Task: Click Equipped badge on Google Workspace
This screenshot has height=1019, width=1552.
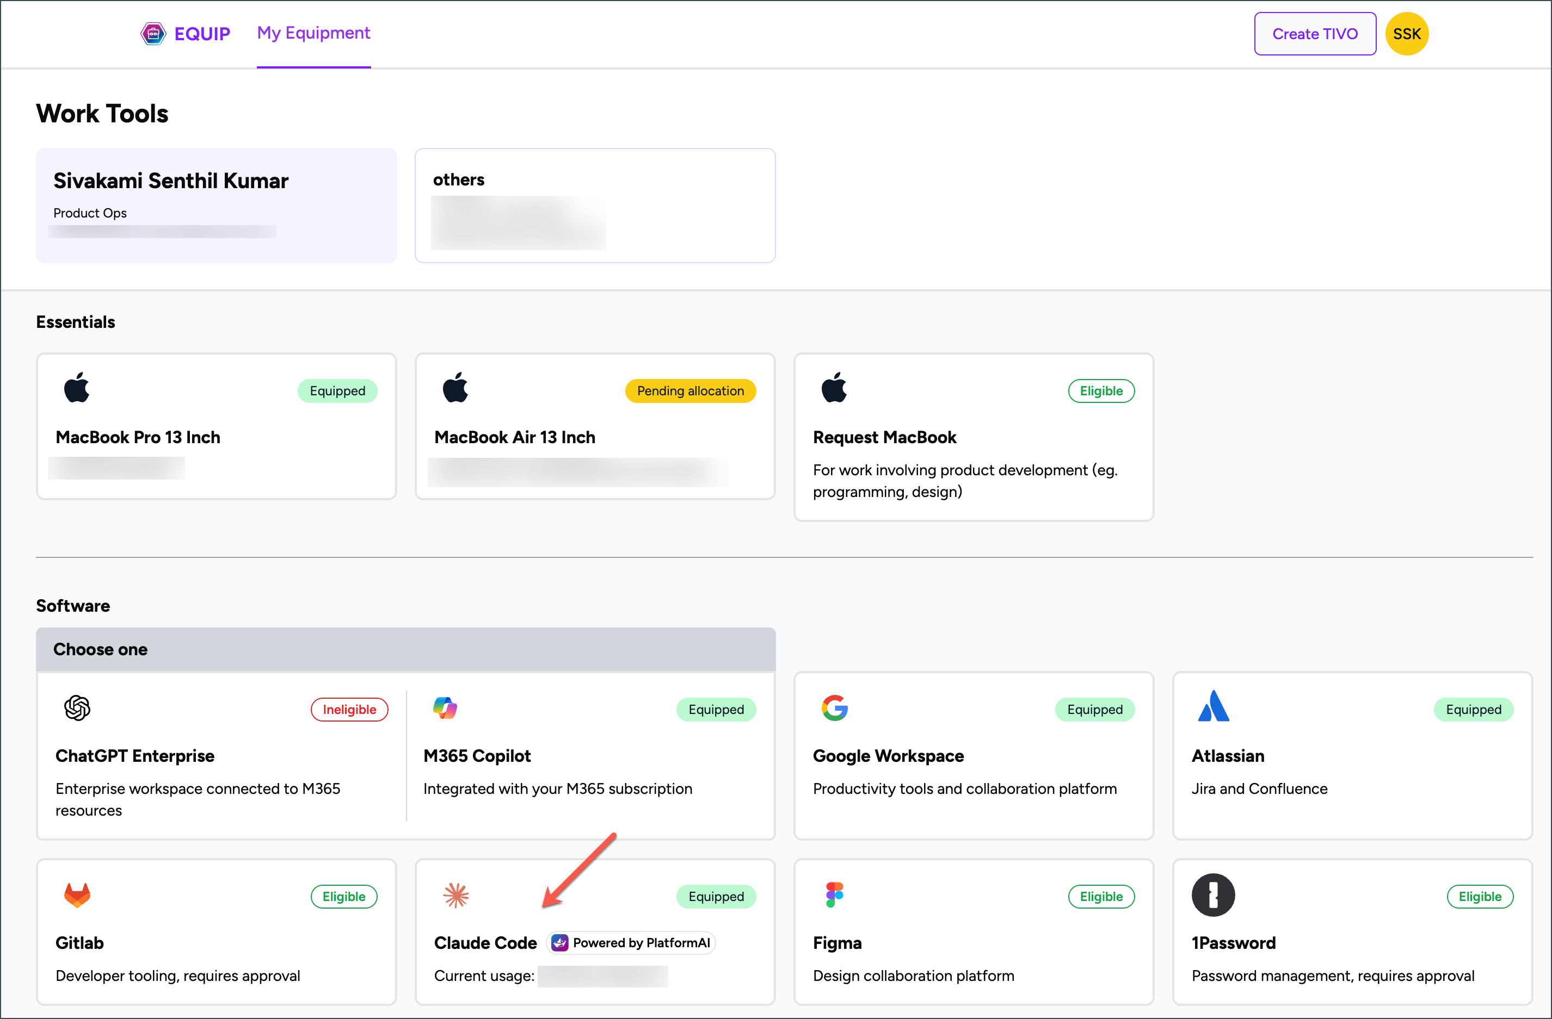Action: tap(1095, 710)
